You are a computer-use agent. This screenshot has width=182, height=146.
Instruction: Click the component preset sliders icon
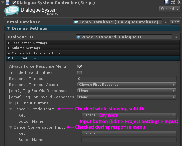(x=173, y=2)
